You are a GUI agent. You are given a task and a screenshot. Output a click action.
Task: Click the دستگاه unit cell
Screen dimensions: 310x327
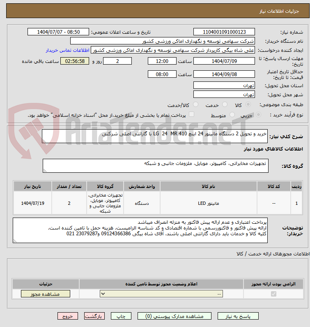[x=142, y=203]
